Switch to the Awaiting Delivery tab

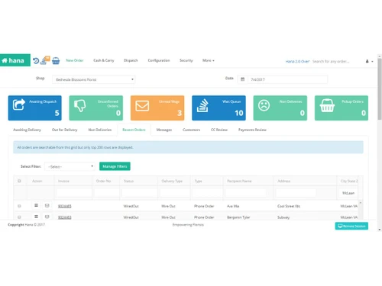tap(27, 130)
